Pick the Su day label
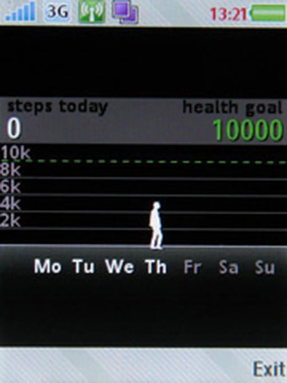Image resolution: width=287 pixels, height=383 pixels. [265, 267]
